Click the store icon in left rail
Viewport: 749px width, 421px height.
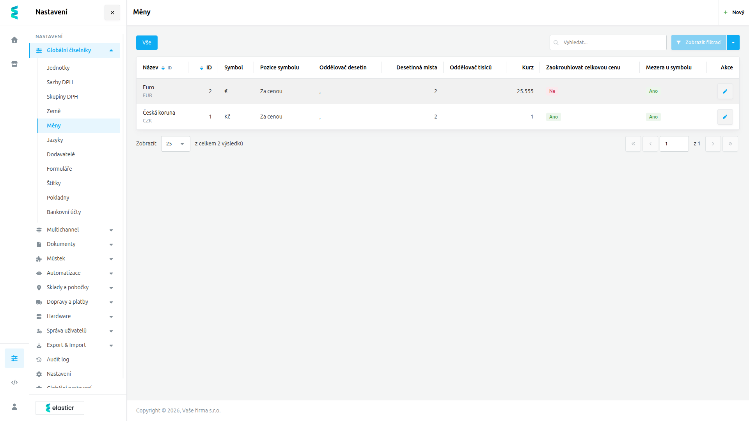[14, 64]
